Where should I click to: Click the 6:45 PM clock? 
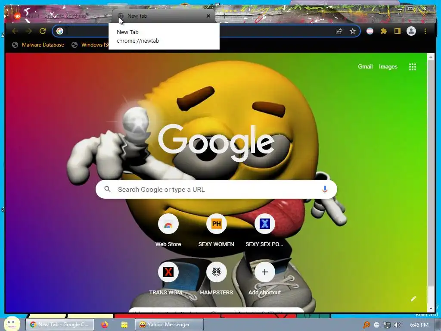(x=419, y=325)
